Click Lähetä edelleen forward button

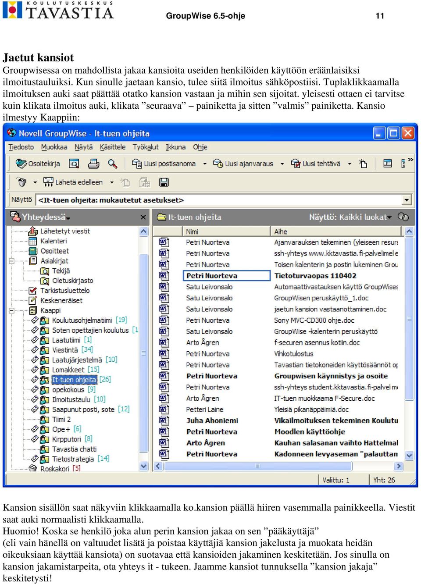coord(73,182)
